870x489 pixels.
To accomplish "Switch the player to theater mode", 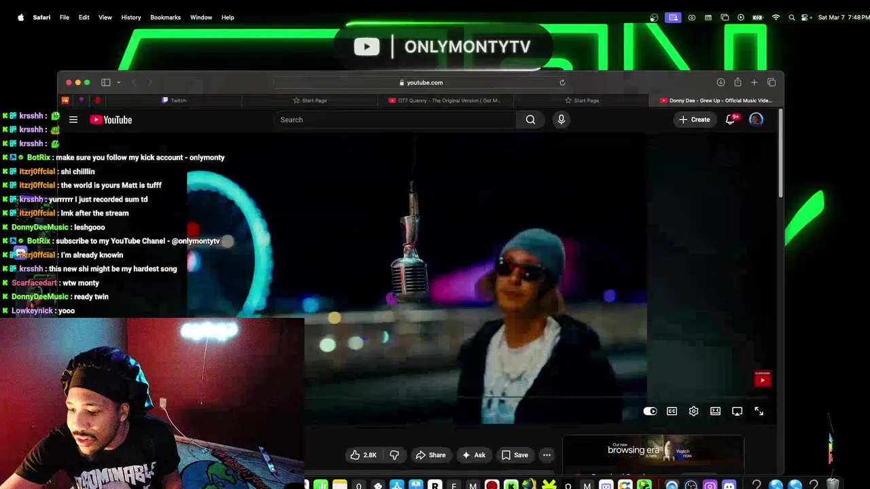I will click(715, 411).
